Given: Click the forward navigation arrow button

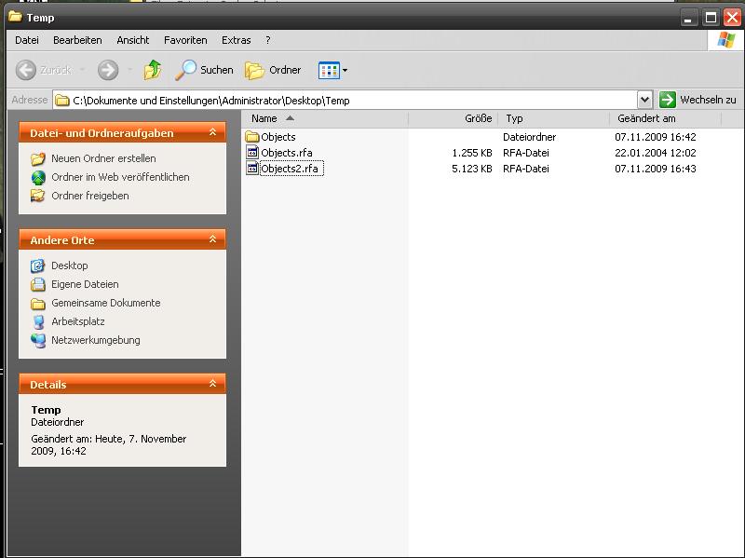Looking at the screenshot, I should [108, 71].
